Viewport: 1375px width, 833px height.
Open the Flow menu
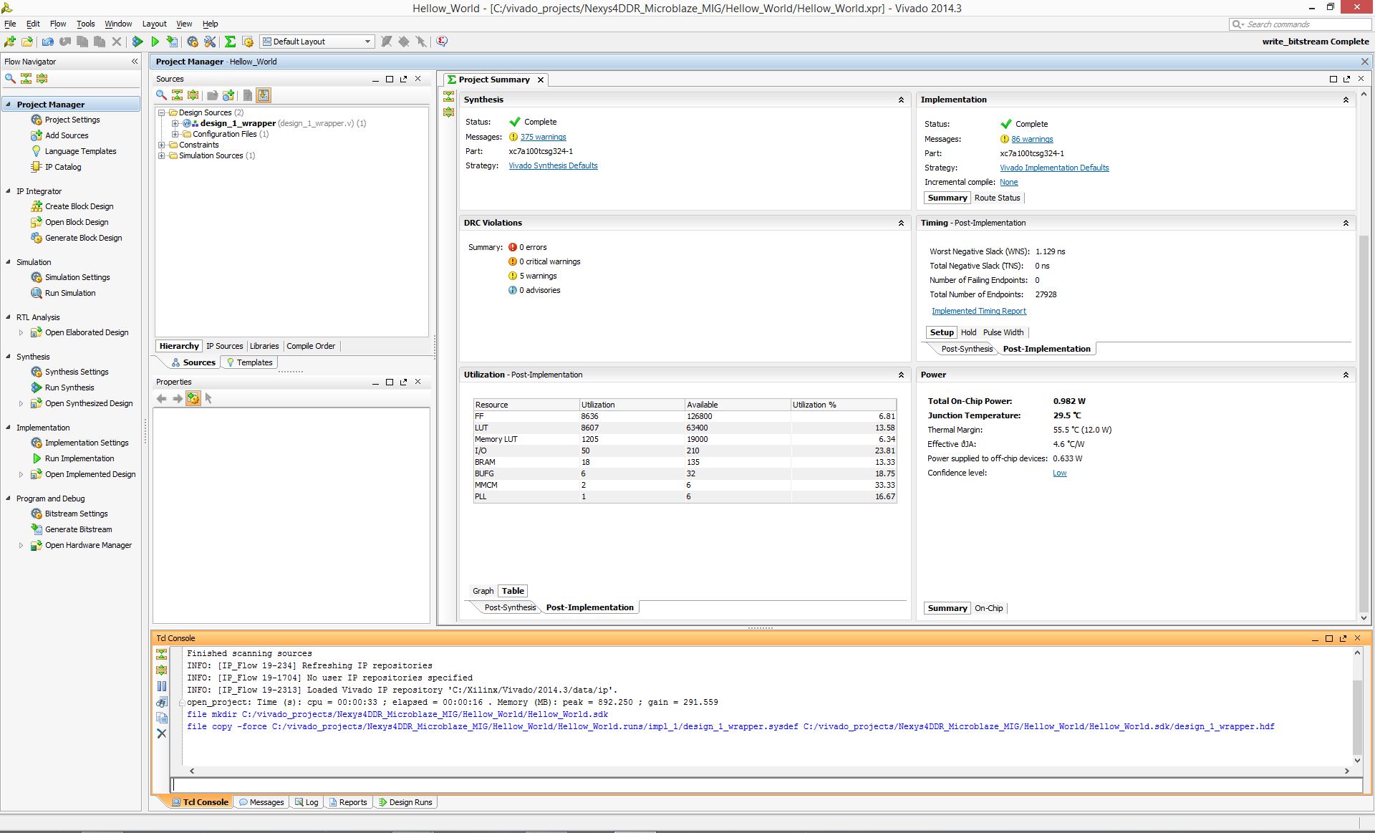[58, 24]
